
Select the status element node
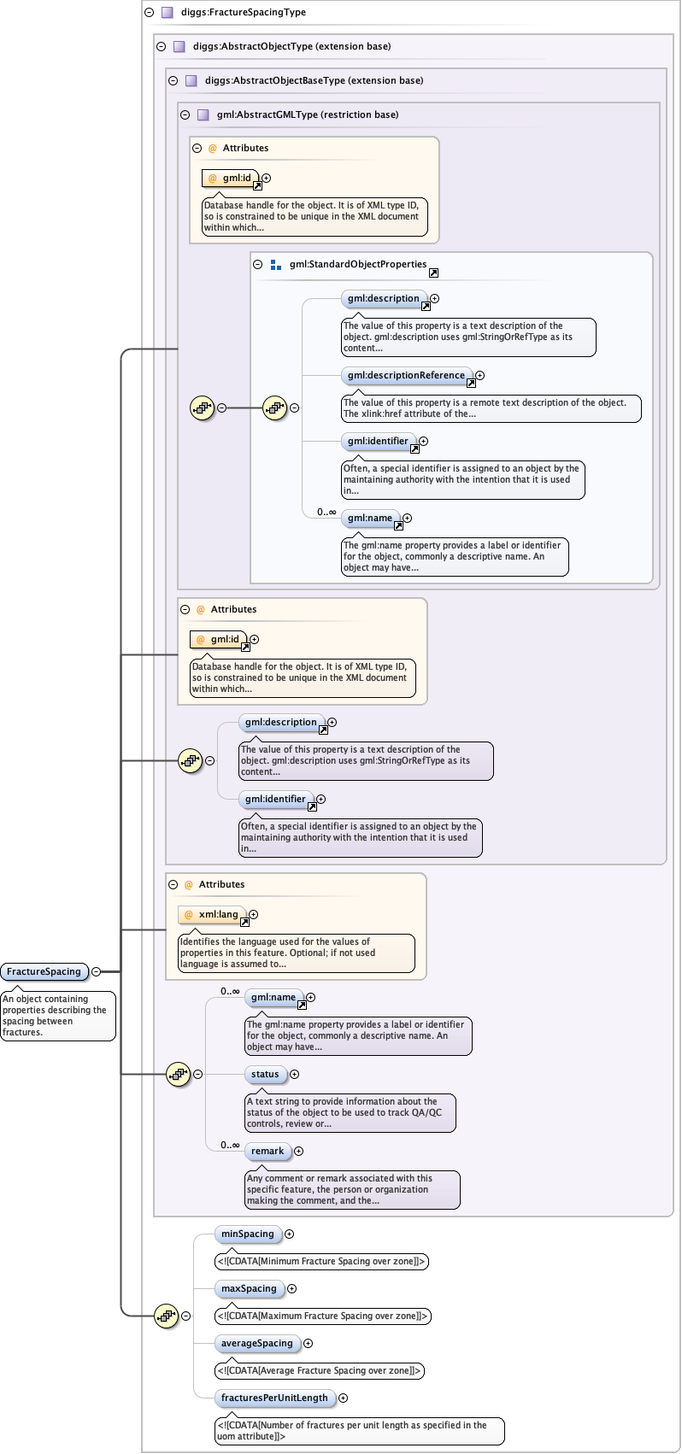pos(265,1074)
